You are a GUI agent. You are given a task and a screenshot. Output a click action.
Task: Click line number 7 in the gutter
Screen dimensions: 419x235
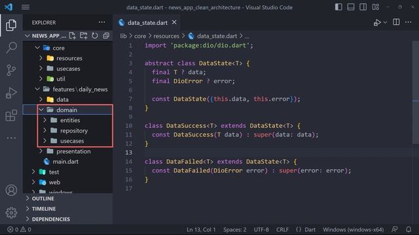[x=130, y=99]
